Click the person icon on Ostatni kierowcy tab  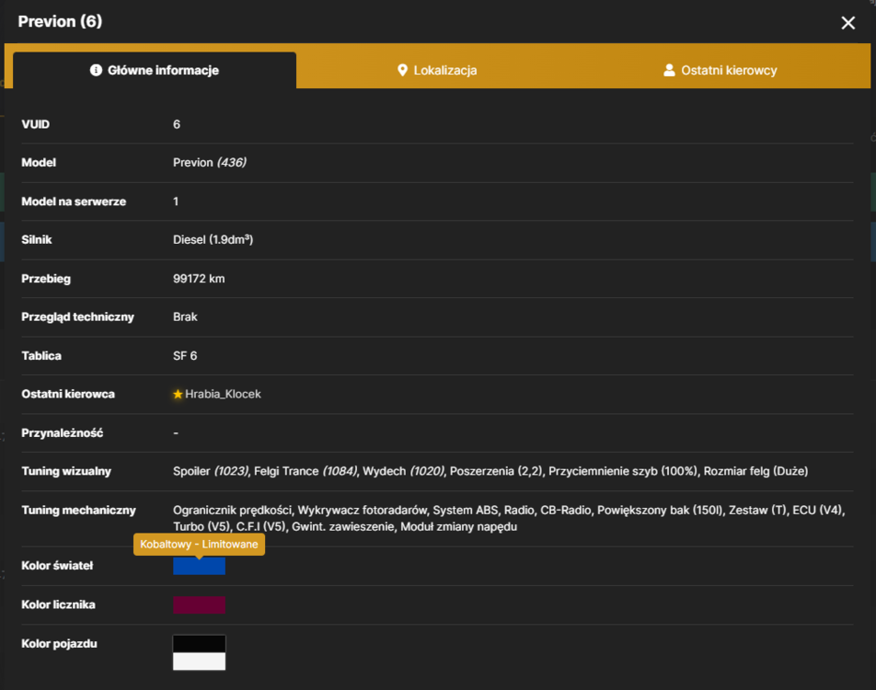tap(669, 70)
